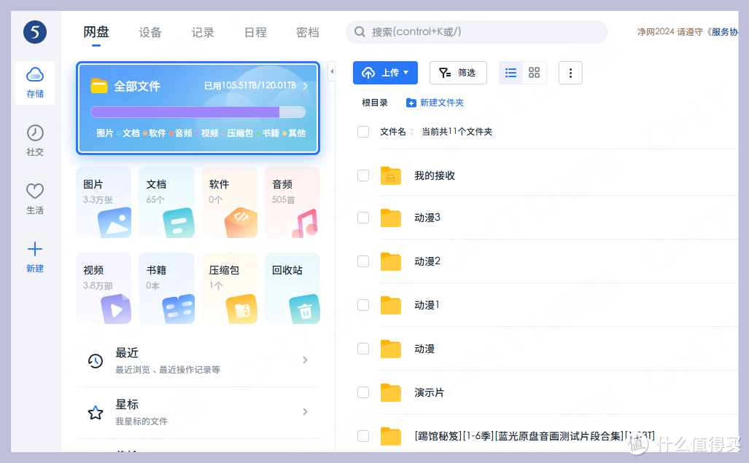This screenshot has width=749, height=463.
Task: Click the search input field
Action: click(477, 32)
